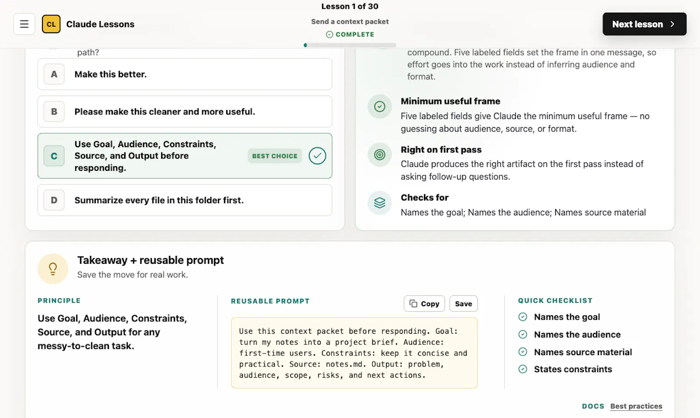Click the PRINCIPLE section label
The image size is (700, 418).
pos(59,301)
